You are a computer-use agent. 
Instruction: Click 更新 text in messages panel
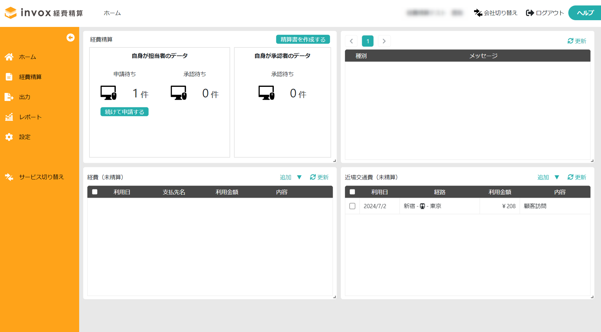click(x=580, y=41)
